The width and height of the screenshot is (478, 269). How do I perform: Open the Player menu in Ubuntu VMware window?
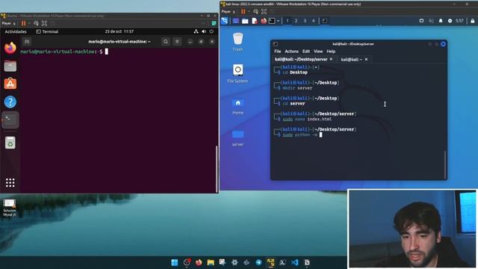coord(8,23)
